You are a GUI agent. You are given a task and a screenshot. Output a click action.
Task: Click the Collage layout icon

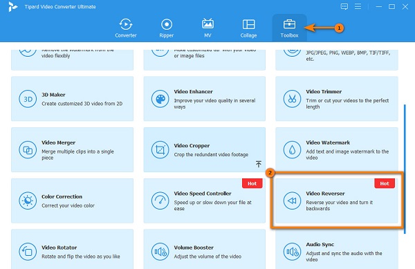pyautogui.click(x=248, y=24)
